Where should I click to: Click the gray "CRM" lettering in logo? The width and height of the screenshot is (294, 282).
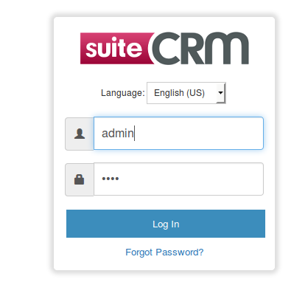tap(200, 48)
